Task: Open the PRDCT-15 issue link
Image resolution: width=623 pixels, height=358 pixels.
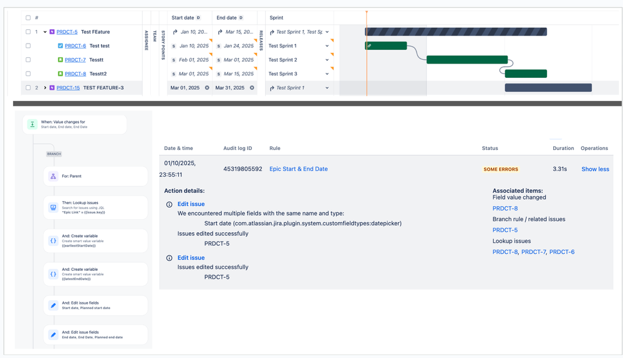Action: coord(68,88)
